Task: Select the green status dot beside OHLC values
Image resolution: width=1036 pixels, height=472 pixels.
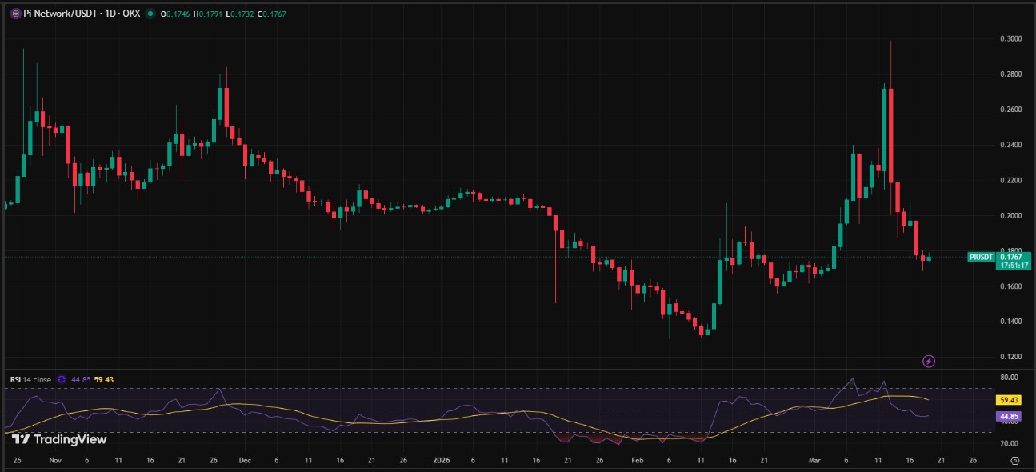Action: coord(151,14)
